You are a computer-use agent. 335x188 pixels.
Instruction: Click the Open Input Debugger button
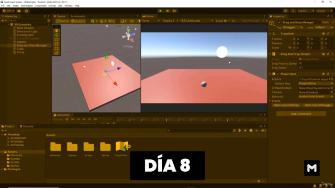[318, 105]
